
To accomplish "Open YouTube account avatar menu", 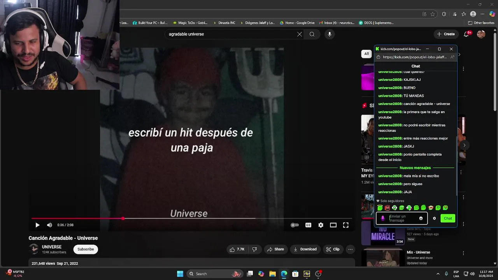I will point(481,34).
